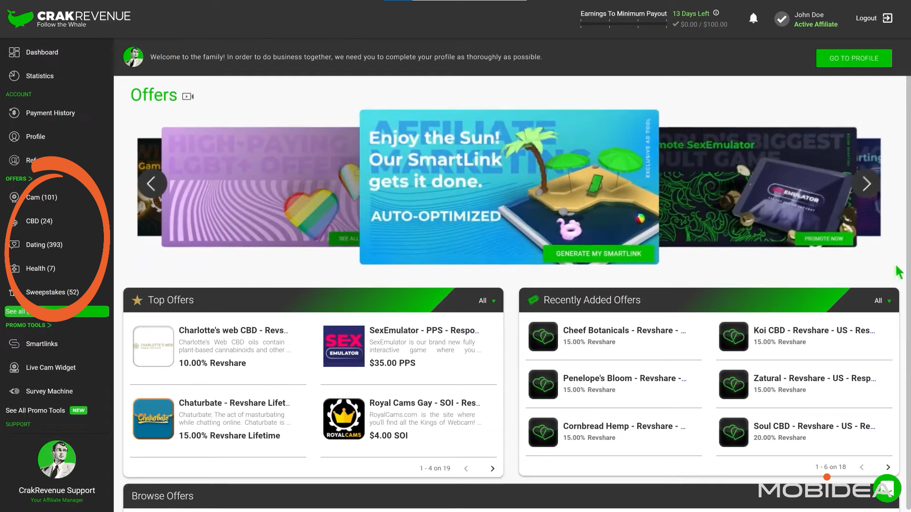Screen dimensions: 911x512
Task: Open the Live Cam Widget tool
Action: point(51,367)
